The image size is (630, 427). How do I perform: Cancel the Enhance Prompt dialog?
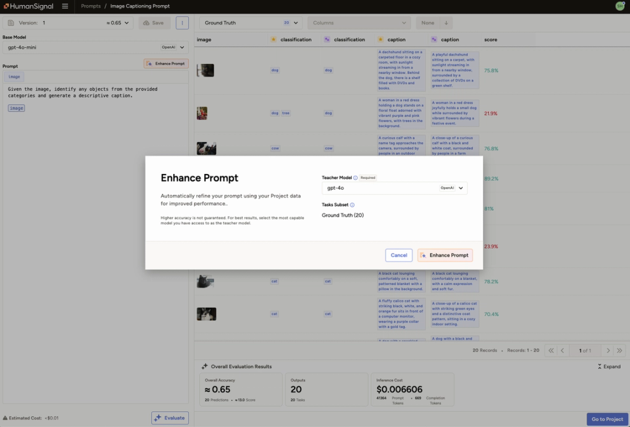pyautogui.click(x=398, y=255)
